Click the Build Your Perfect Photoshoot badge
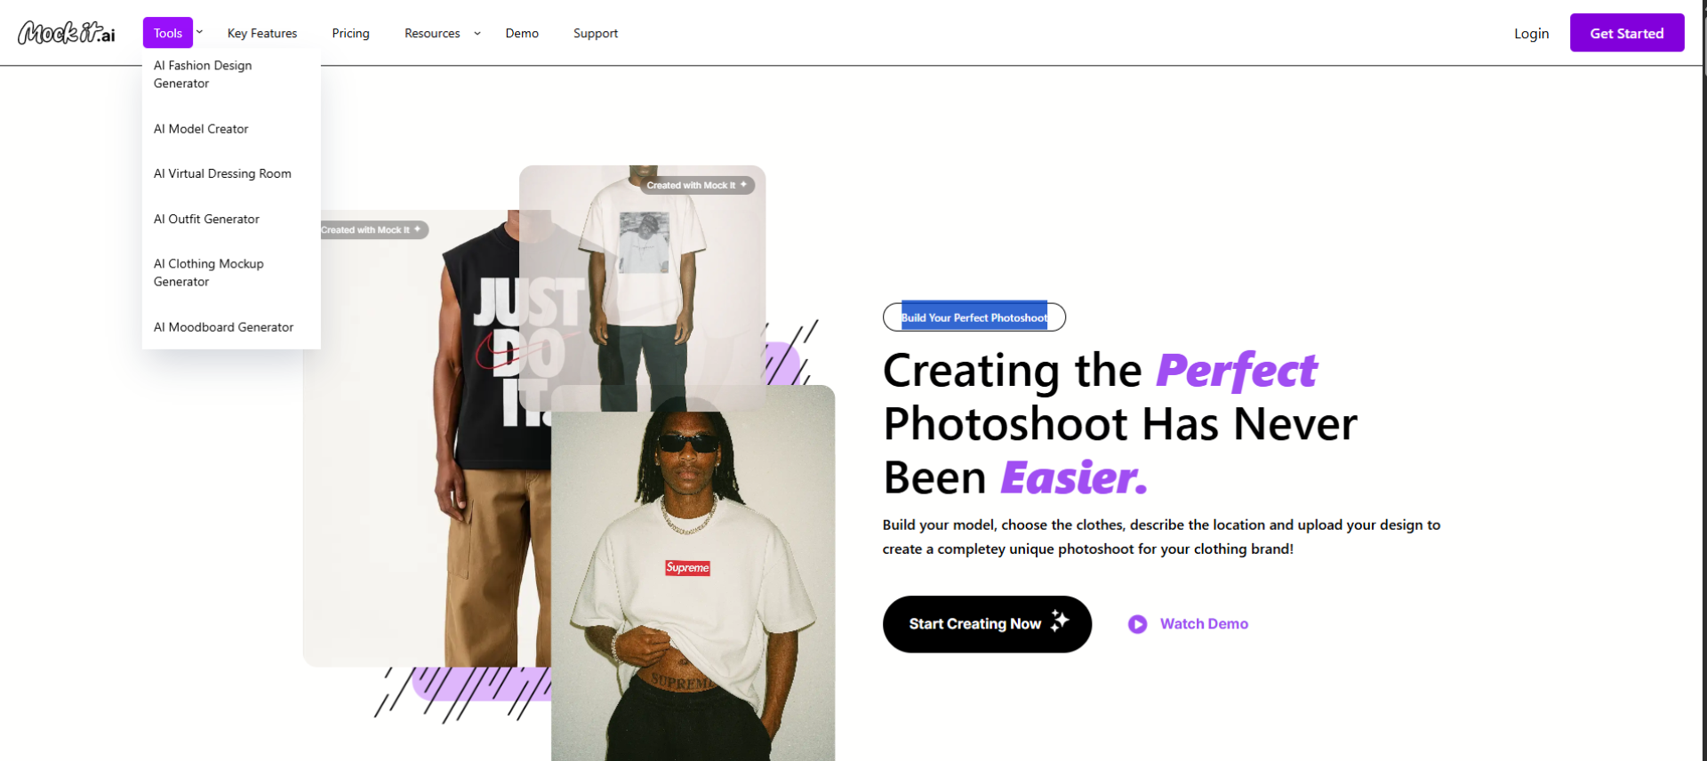Viewport: 1707px width, 761px height. [974, 317]
